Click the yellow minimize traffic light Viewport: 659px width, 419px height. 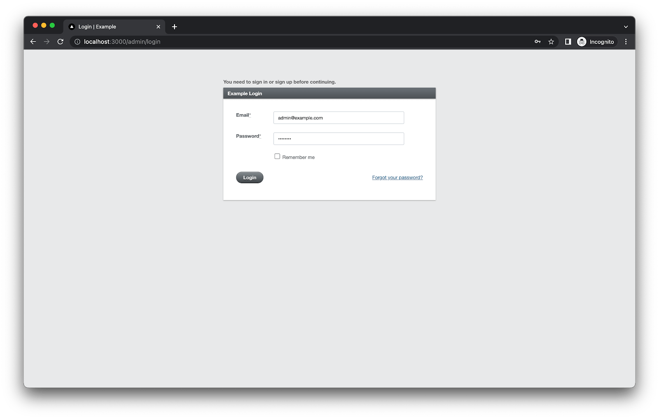click(x=43, y=25)
